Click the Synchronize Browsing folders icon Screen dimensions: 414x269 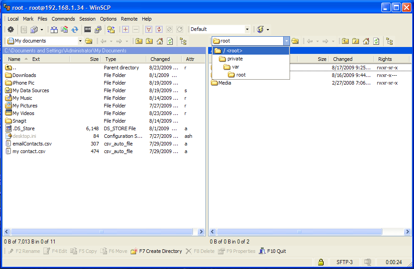point(111,29)
